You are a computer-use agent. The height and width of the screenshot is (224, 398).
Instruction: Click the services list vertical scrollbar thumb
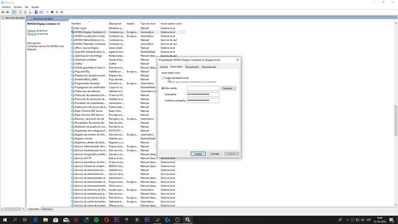pyautogui.click(x=396, y=121)
